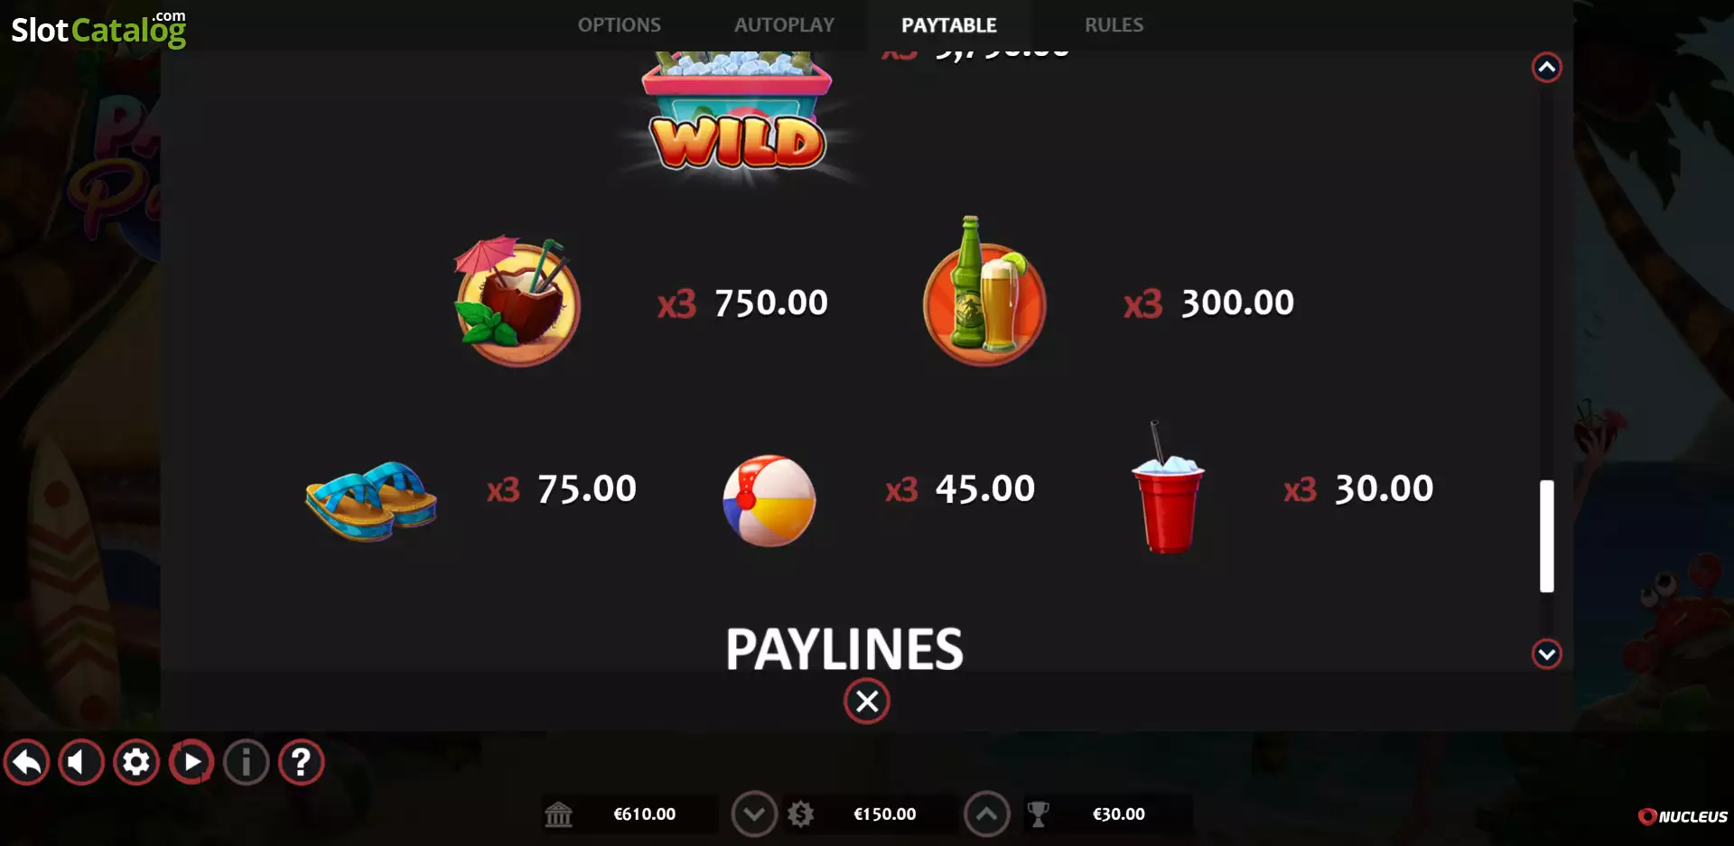Close the paytable with the X button
This screenshot has width=1734, height=846.
point(867,702)
